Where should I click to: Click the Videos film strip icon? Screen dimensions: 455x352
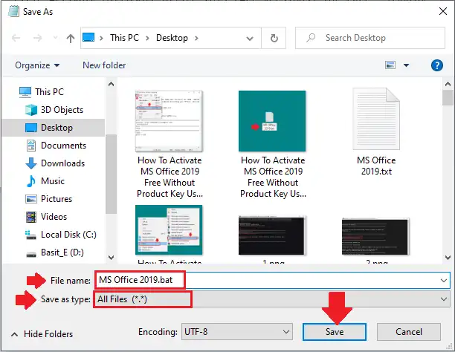(31, 217)
